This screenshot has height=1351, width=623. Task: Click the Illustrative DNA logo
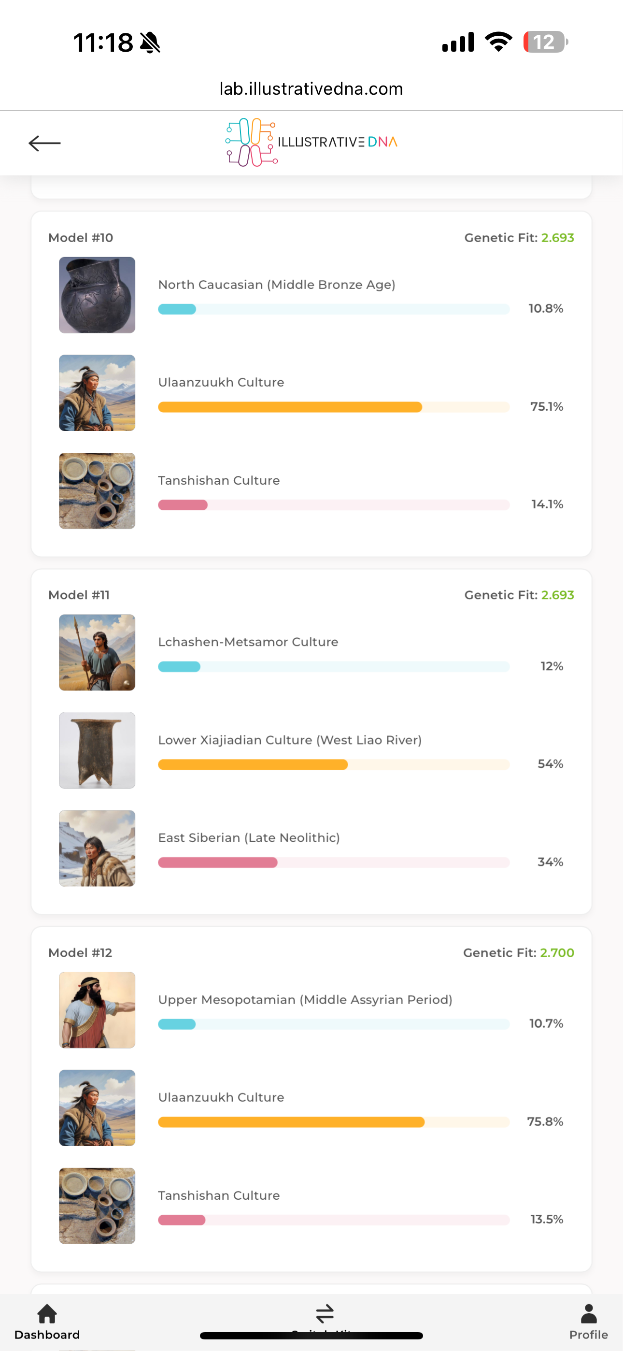click(311, 142)
